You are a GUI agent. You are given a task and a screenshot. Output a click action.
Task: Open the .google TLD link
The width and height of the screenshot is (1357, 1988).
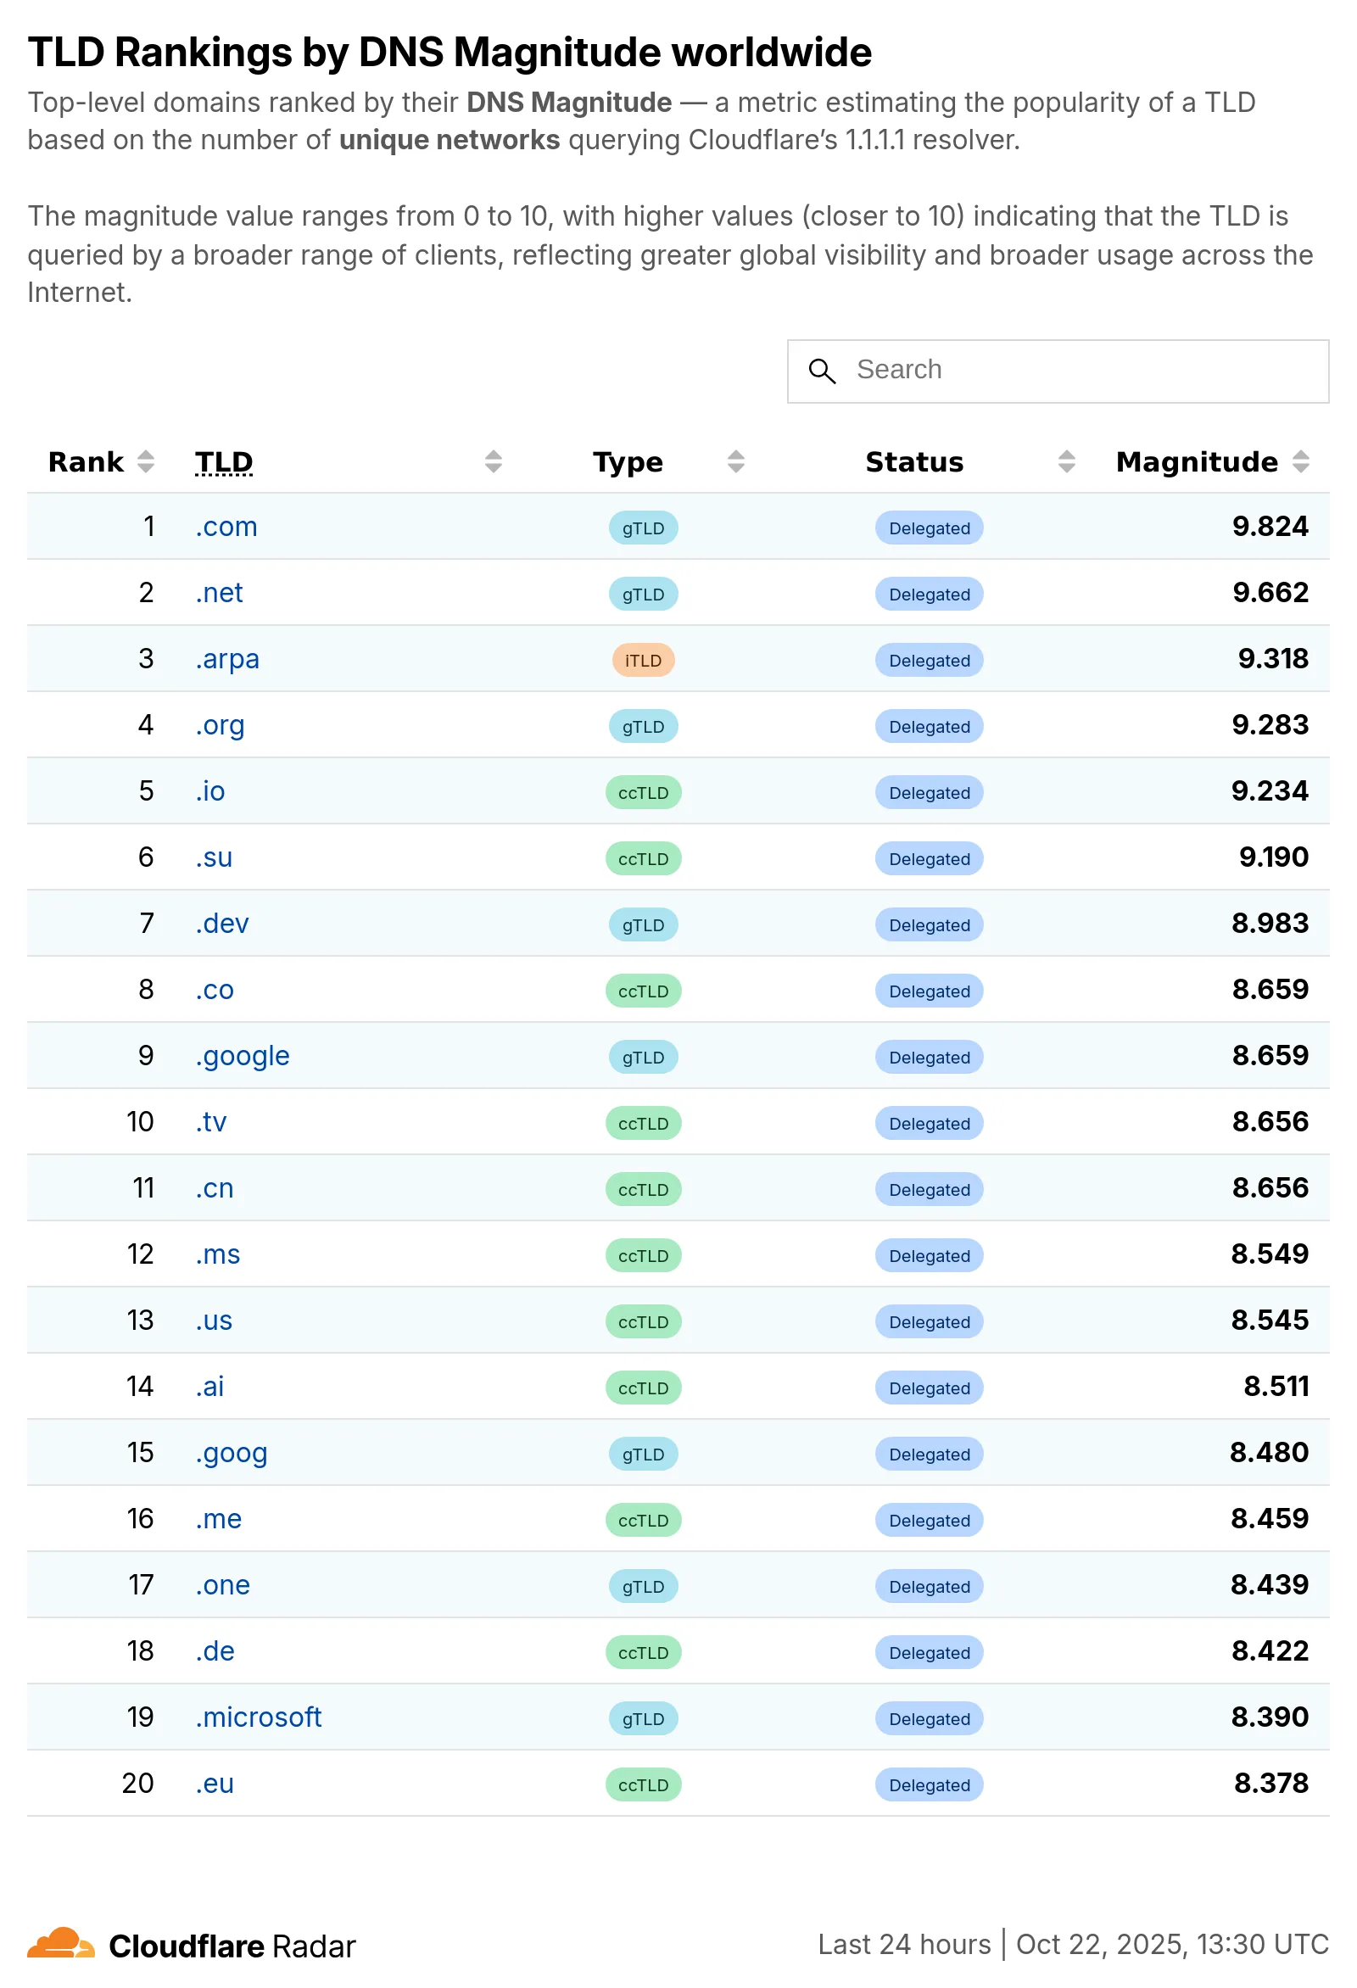(242, 1056)
